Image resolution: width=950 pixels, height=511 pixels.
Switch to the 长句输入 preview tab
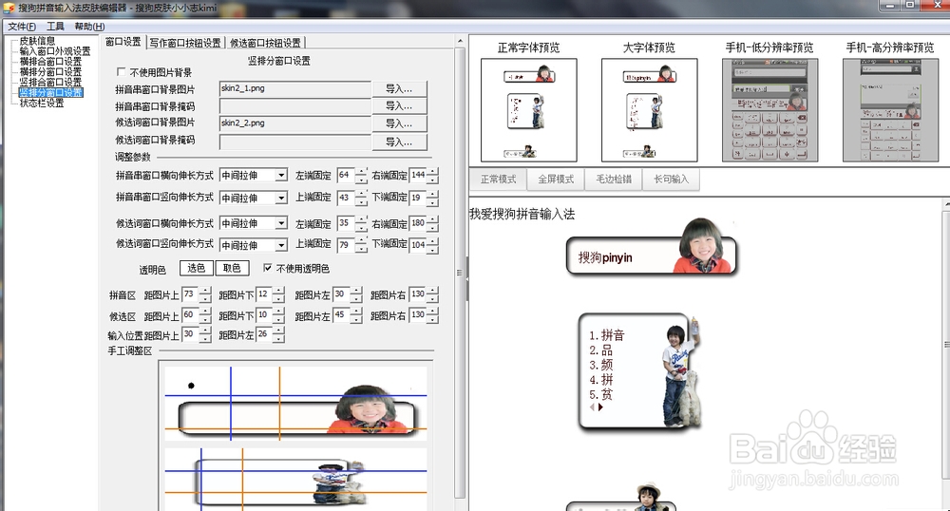coord(671,180)
